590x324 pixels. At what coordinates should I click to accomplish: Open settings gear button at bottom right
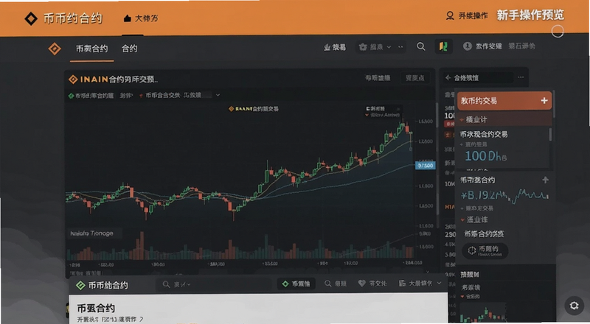point(574,305)
